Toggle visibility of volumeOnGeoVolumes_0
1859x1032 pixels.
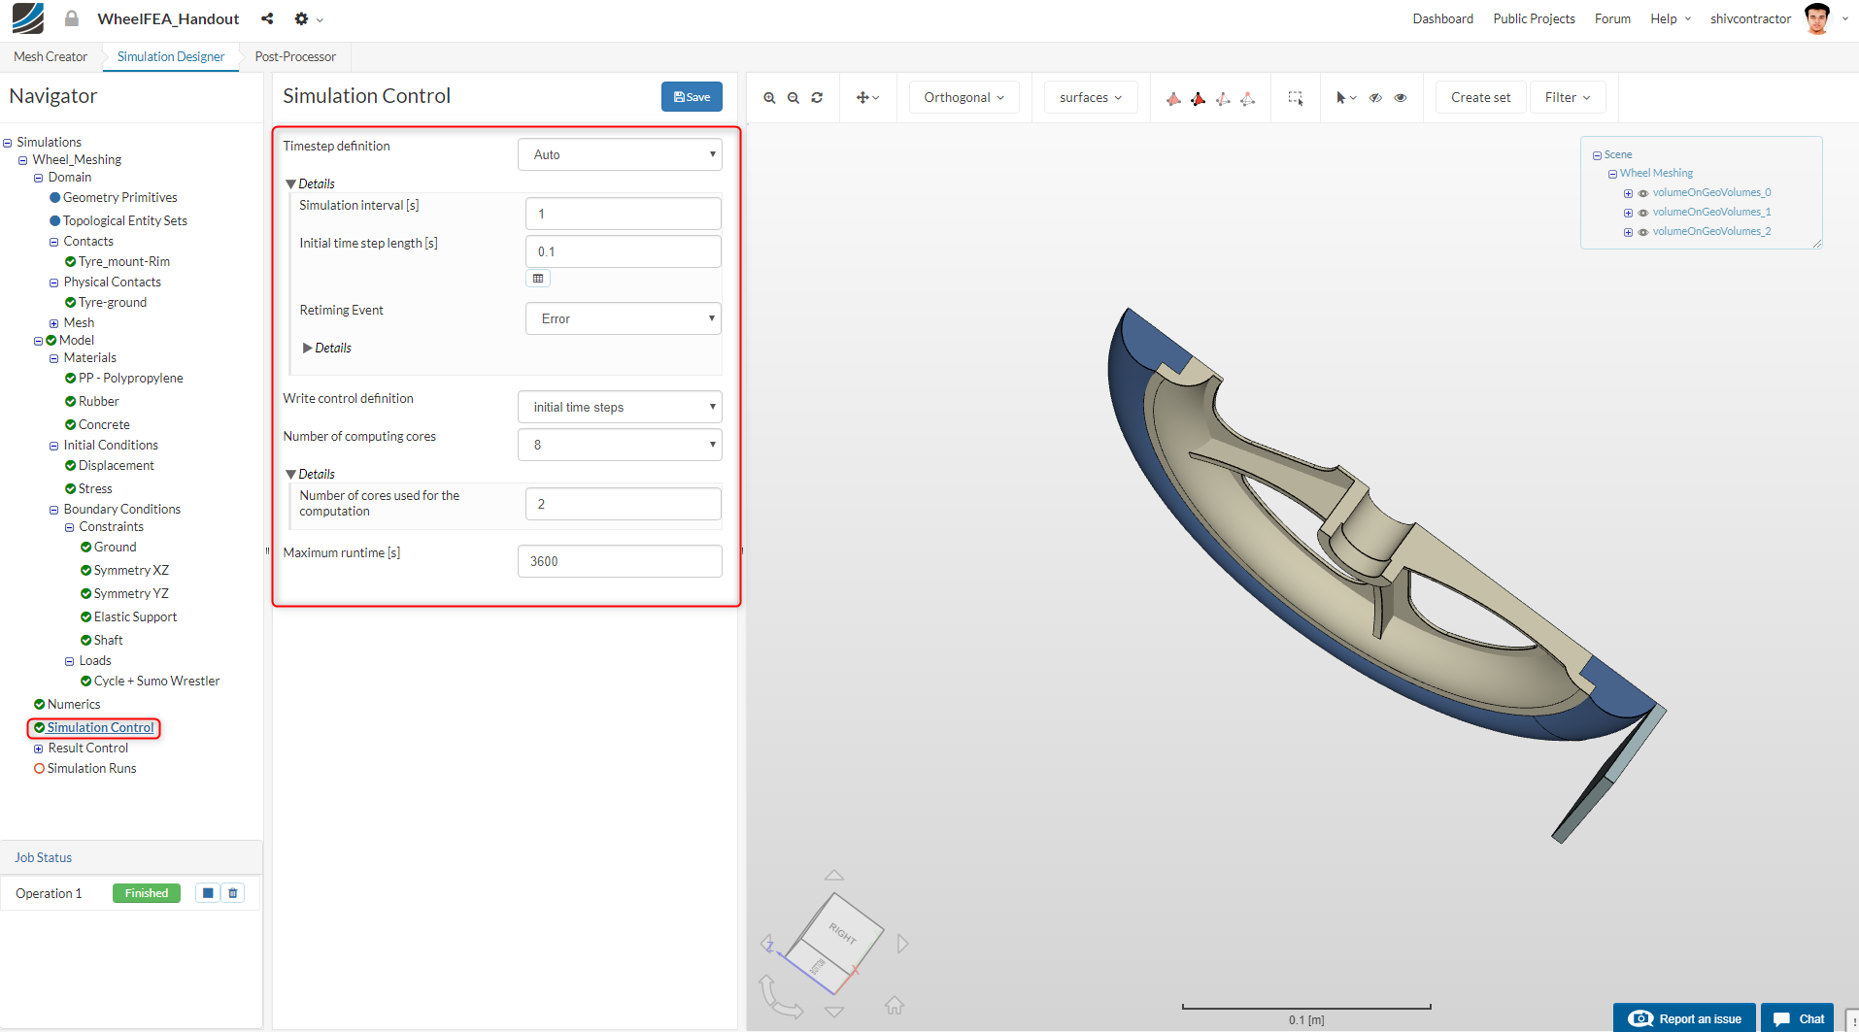[1643, 193]
